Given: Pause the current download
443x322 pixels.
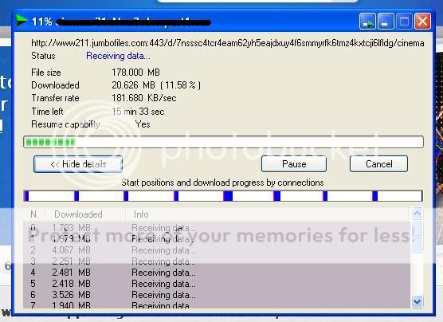Looking at the screenshot, I should 294,164.
